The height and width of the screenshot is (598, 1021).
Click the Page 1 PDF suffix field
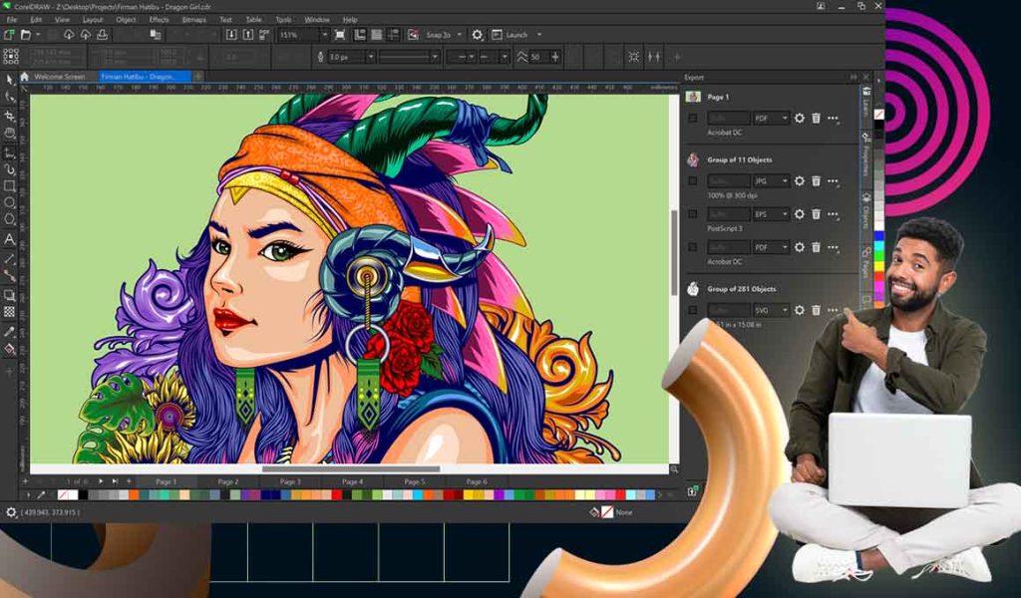coord(729,119)
